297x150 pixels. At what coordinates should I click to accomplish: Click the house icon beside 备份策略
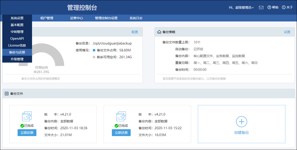click(x=159, y=32)
